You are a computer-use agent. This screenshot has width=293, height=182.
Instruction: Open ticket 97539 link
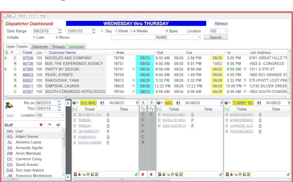pyautogui.click(x=28, y=58)
